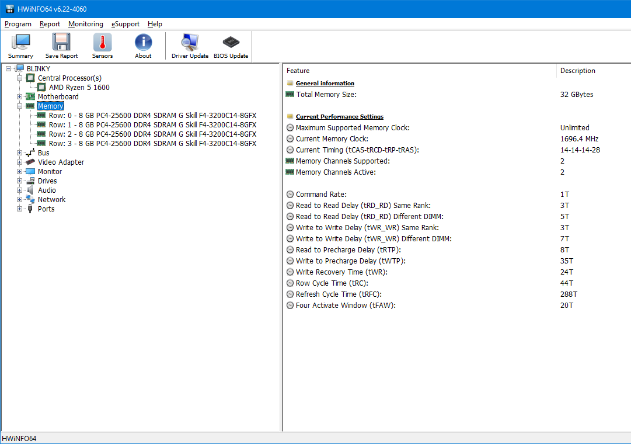
Task: Expand the Monitor node
Action: (19, 171)
